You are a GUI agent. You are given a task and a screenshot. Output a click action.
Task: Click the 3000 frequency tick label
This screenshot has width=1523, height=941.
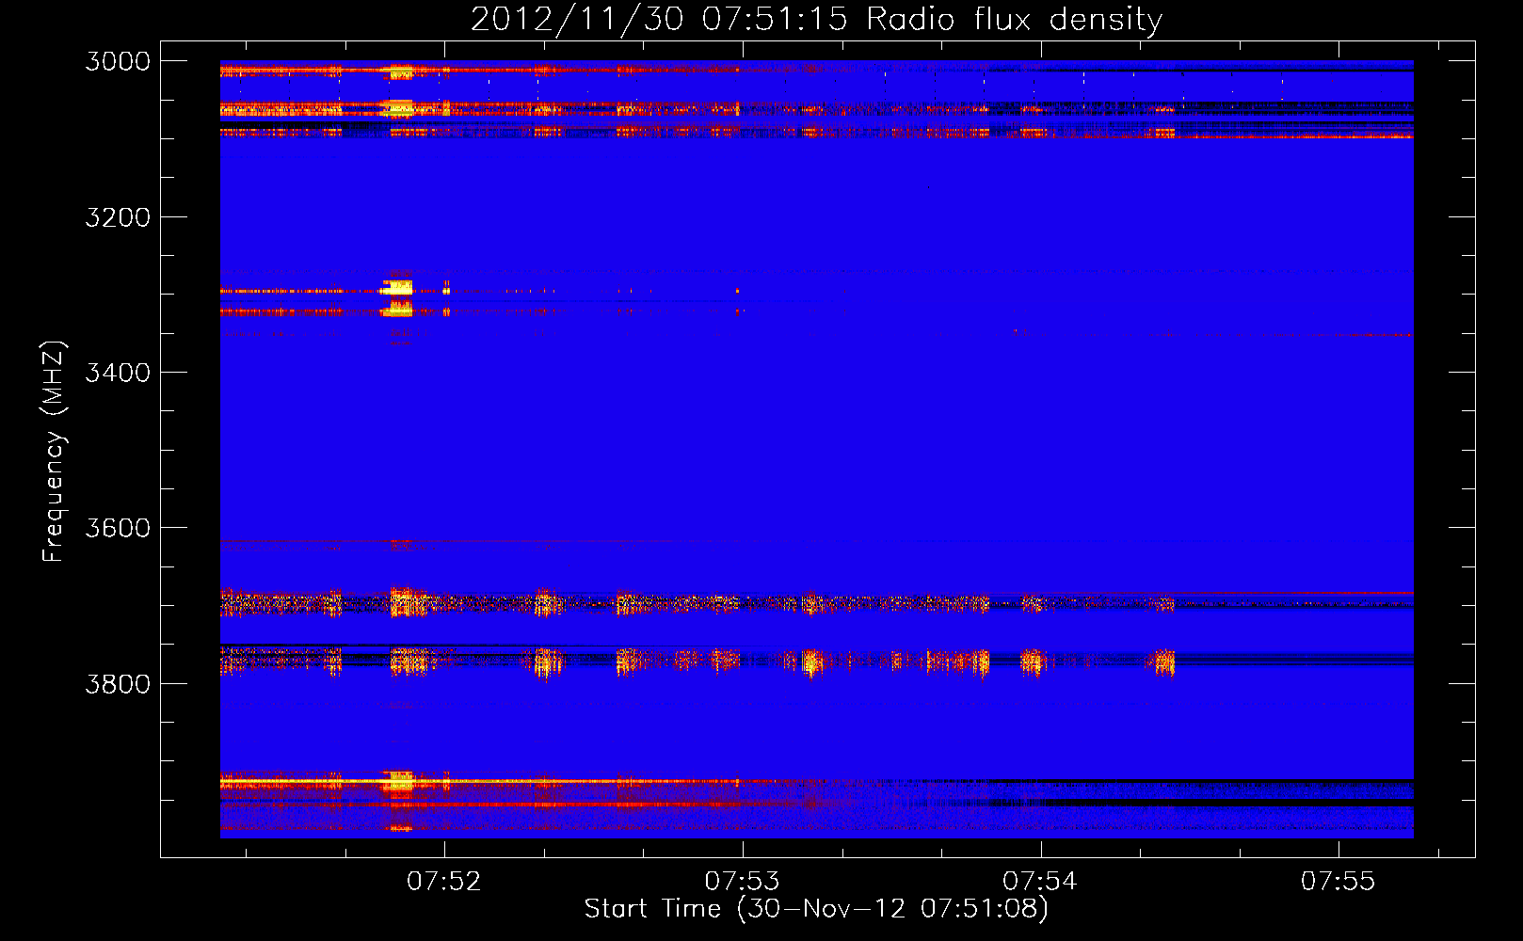[118, 61]
